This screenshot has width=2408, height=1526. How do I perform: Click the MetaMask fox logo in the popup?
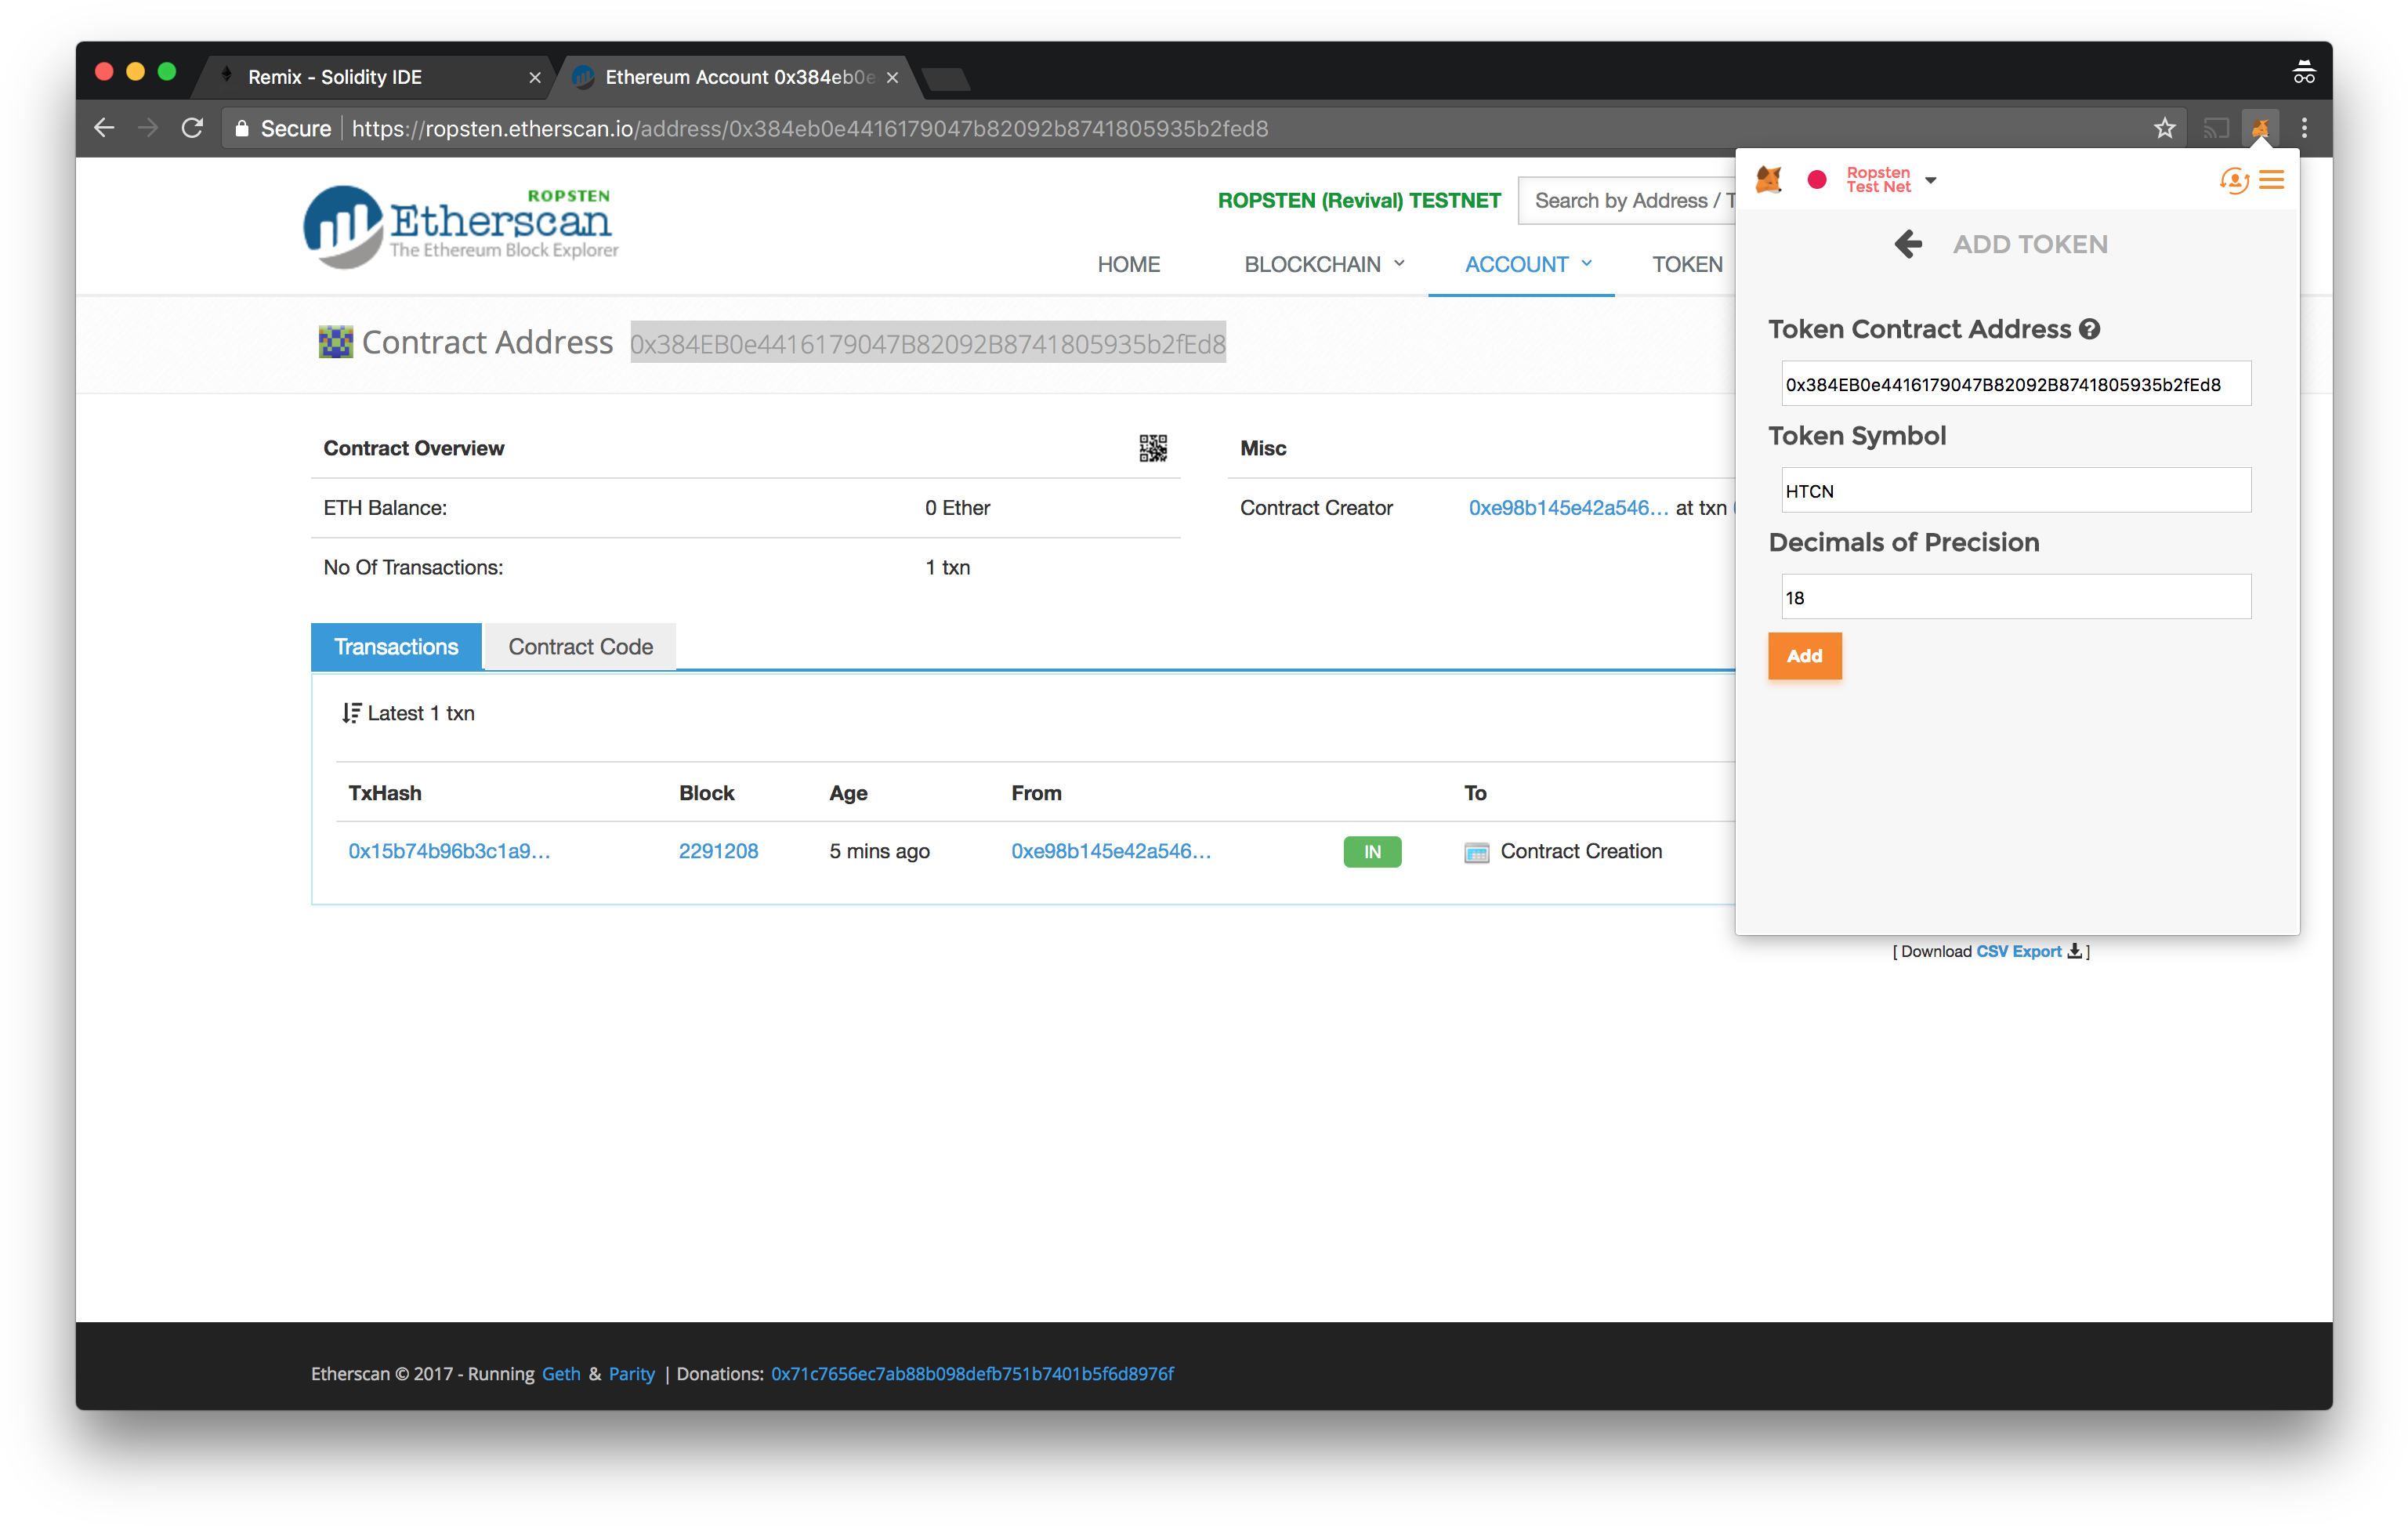(1769, 179)
